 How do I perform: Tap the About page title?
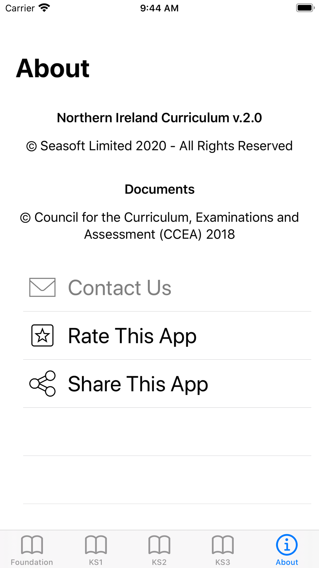[x=53, y=68]
